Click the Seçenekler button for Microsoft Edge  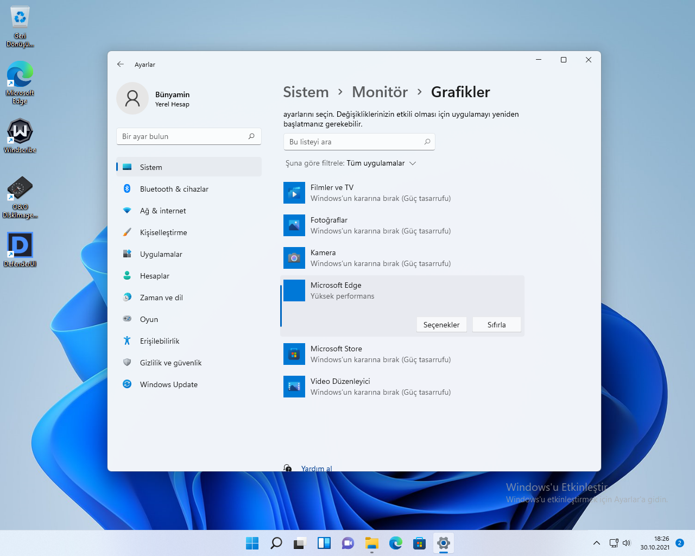click(441, 325)
